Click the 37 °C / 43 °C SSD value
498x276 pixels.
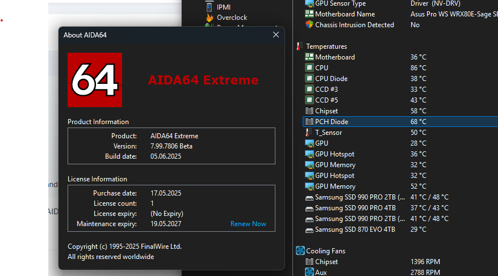[429, 208]
